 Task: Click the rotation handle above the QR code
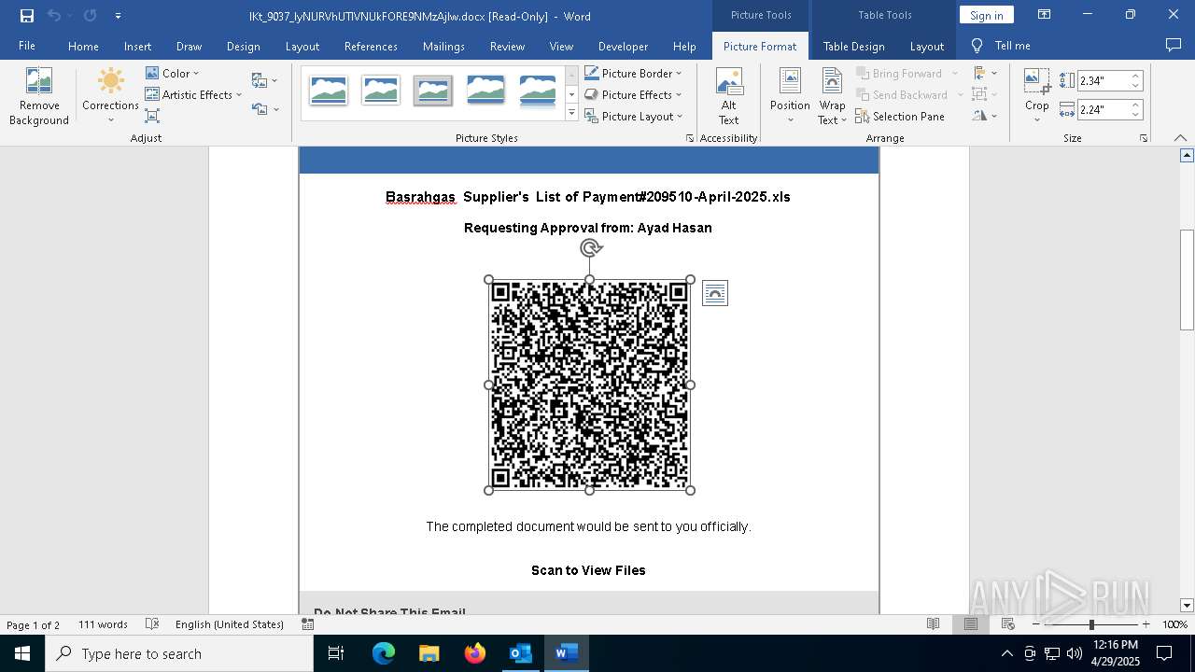[590, 248]
